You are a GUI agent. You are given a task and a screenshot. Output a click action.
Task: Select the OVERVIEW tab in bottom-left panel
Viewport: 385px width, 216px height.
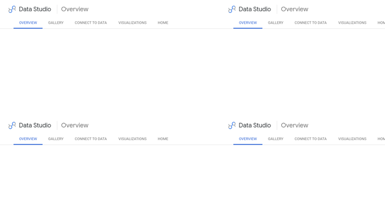click(28, 139)
